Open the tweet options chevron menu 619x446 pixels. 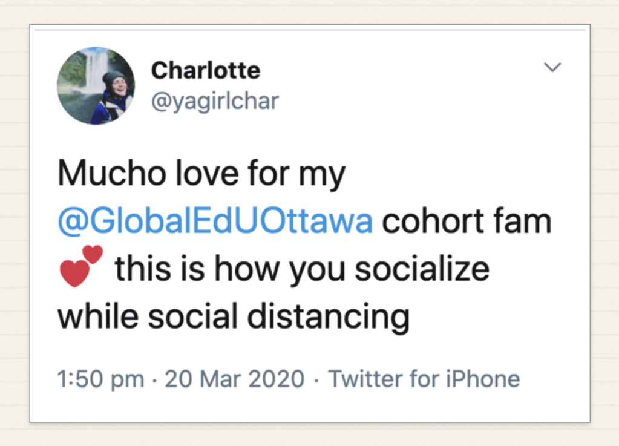552,67
